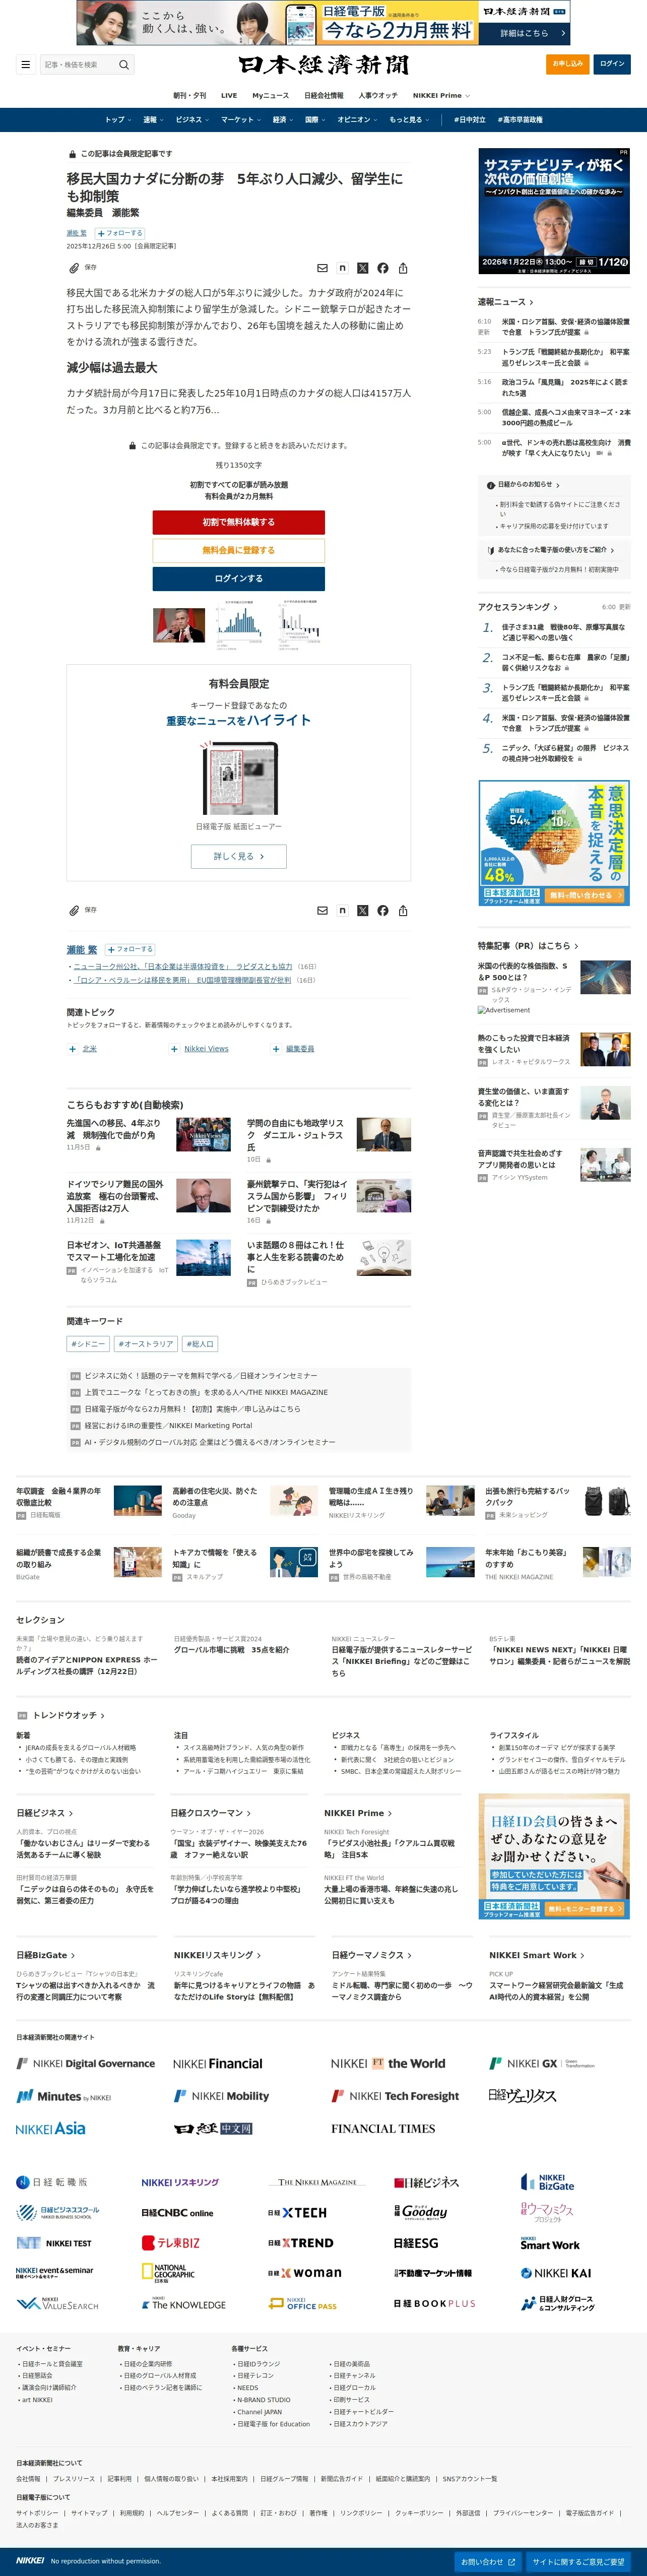The width and height of the screenshot is (647, 2576).
Task: Open the Minutes by NIKKEI logo
Action: [x=64, y=2096]
